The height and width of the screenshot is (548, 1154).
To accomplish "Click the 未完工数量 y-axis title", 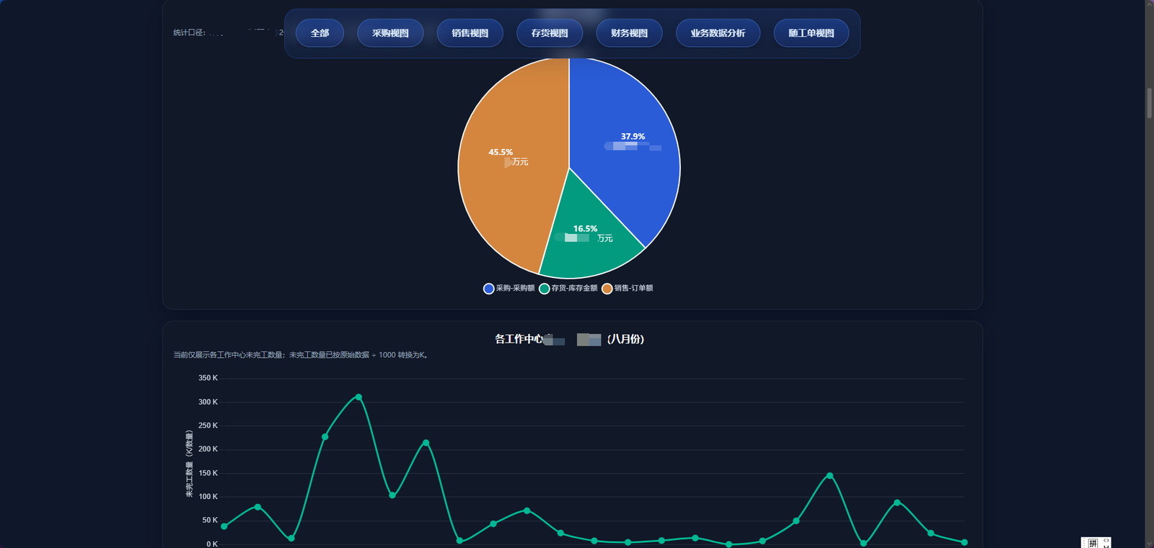I will (x=189, y=464).
